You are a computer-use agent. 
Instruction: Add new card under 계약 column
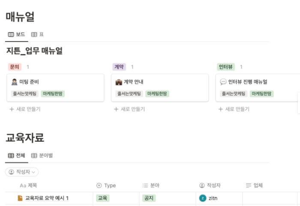129,109
